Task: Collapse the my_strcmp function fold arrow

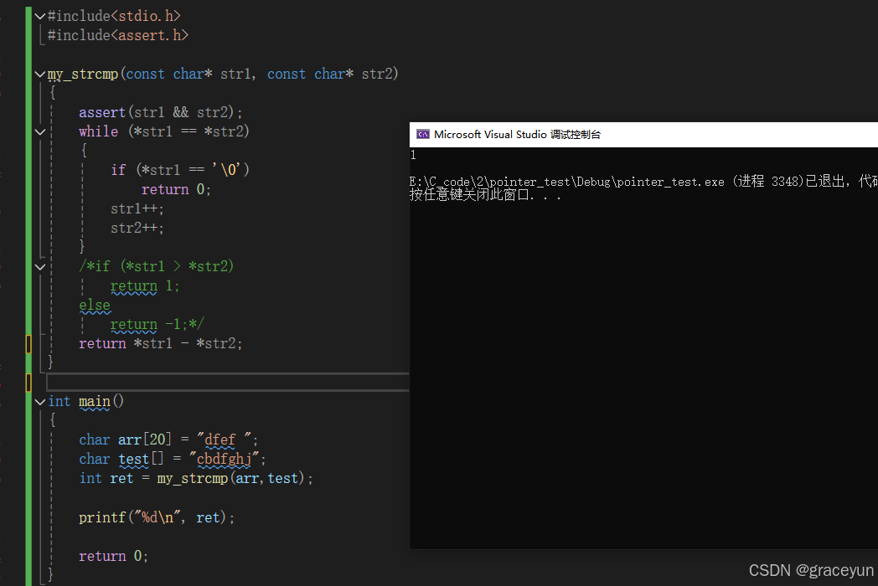Action: [x=39, y=74]
